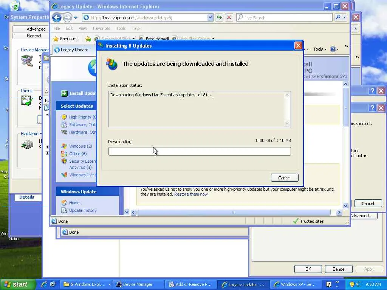
Task: Click the Internet Explorer Forward arrow button
Action: click(67, 17)
